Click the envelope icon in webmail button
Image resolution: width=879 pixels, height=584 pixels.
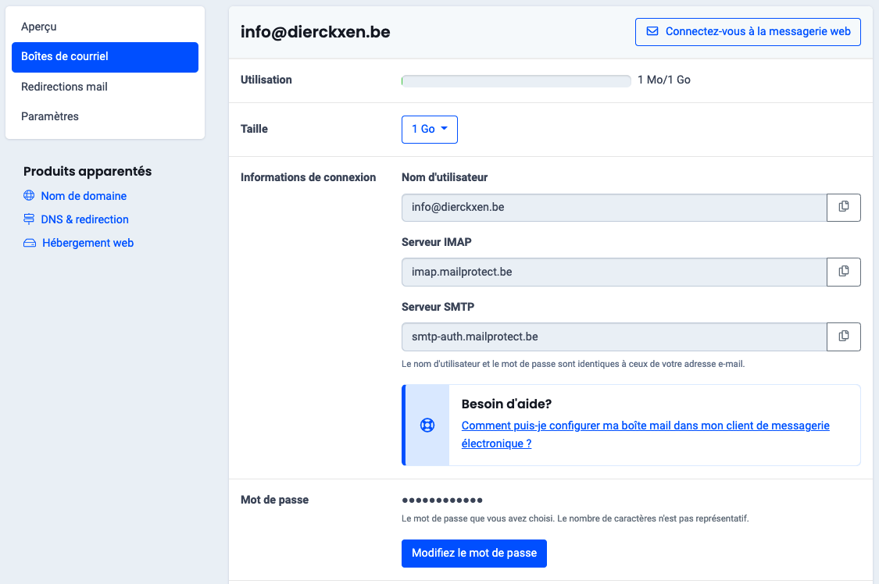652,32
